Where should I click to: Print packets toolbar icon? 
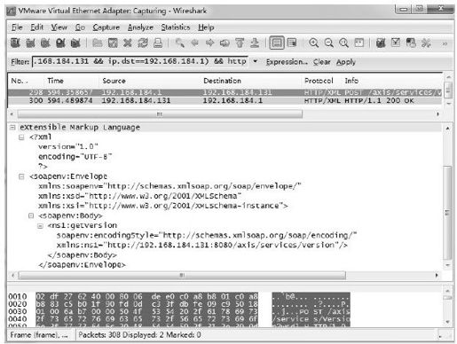(158, 43)
